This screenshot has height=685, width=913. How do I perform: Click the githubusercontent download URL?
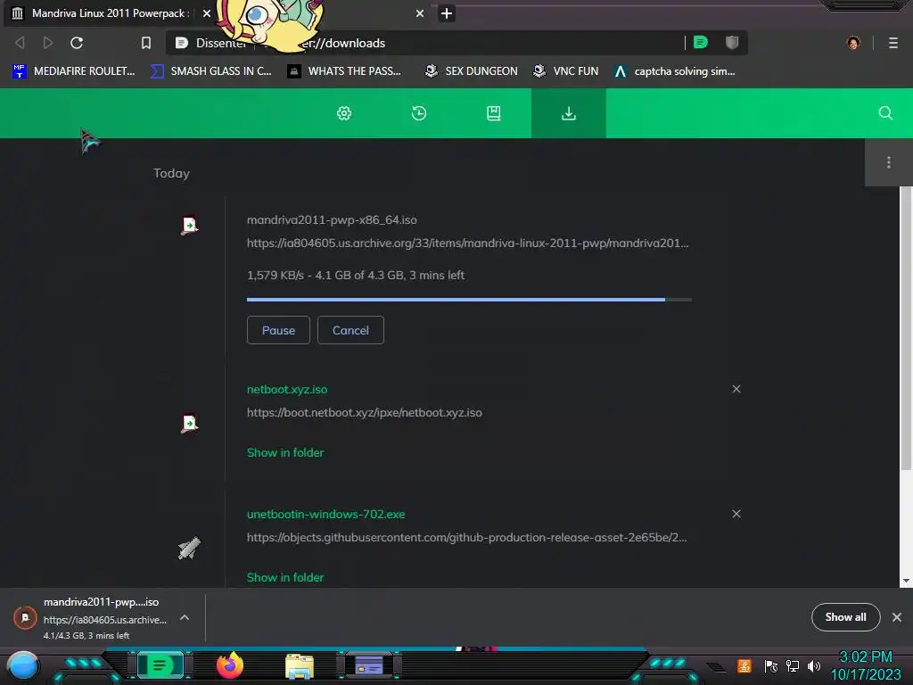click(467, 538)
